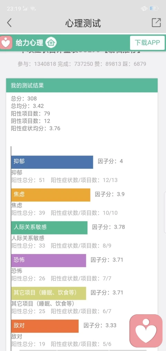The image size is (166, 351).
Task: Select the red-orange 敌对 bar
Action: pos(45,326)
